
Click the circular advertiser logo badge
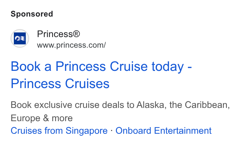pos(20,38)
